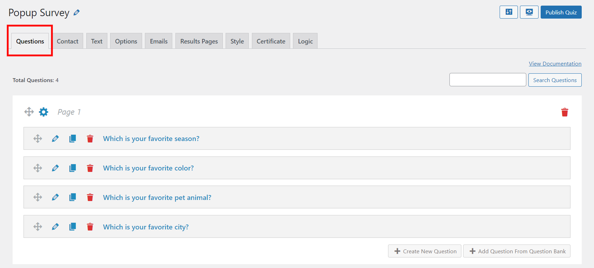
Task: Click move handle for favorite pet animal question
Action: coord(38,197)
